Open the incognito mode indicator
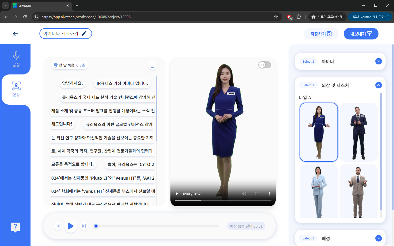394x246 pixels. (x=327, y=17)
